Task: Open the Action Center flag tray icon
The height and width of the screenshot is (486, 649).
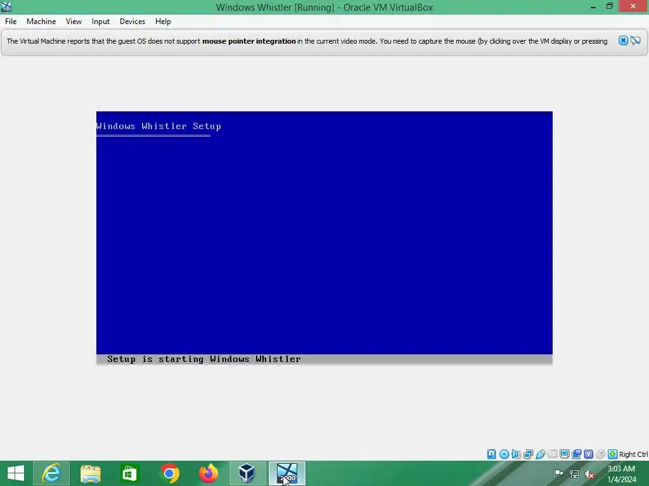Action: point(558,473)
